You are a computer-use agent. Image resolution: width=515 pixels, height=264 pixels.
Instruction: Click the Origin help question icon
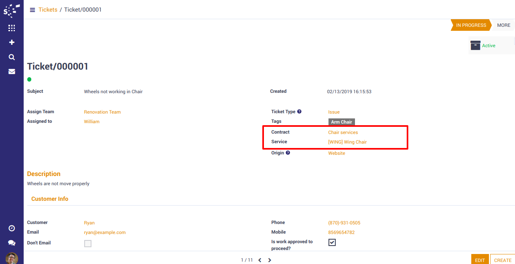[x=288, y=153]
